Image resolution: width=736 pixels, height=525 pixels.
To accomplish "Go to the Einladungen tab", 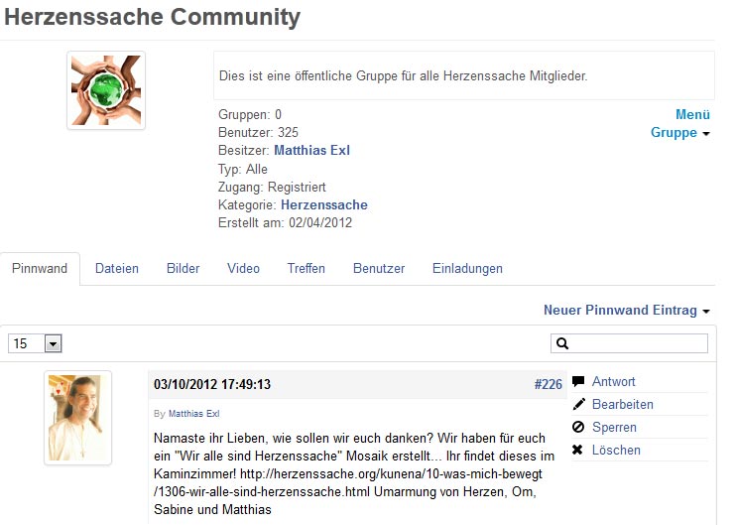I will [467, 269].
